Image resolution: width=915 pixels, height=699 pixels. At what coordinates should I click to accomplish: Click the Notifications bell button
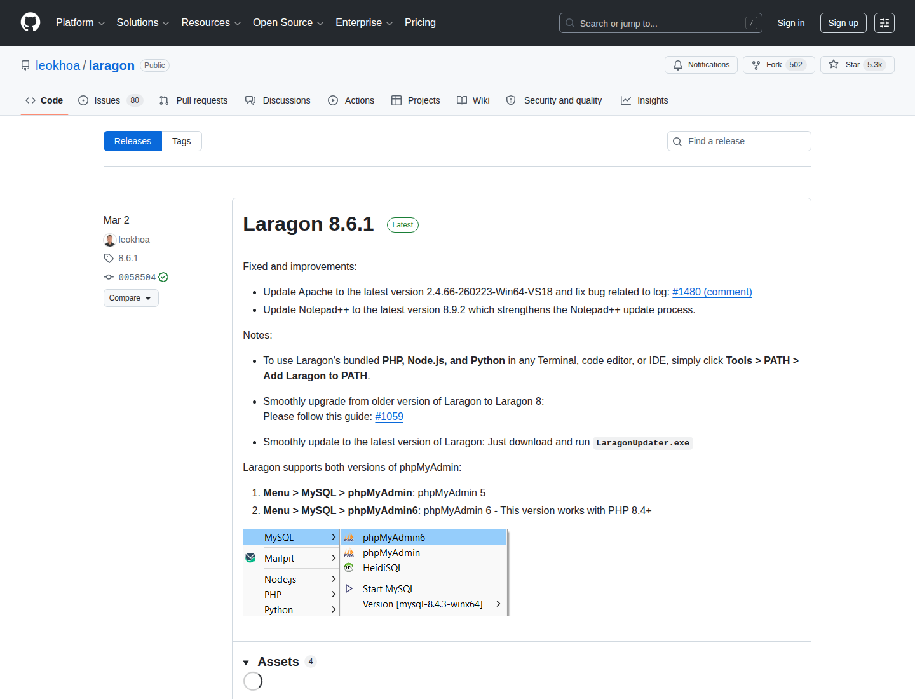tap(701, 65)
